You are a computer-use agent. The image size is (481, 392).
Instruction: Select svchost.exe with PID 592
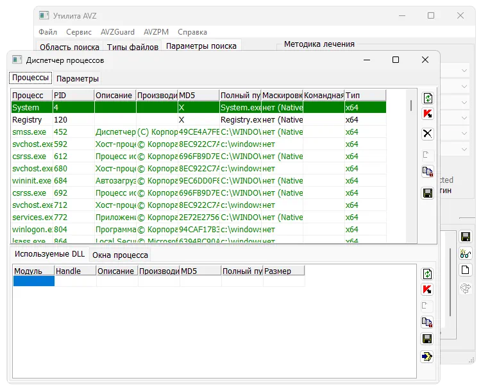point(198,144)
